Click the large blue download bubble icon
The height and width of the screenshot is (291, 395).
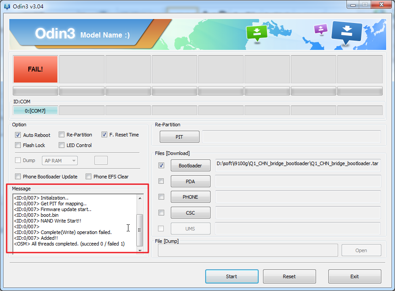(347, 33)
